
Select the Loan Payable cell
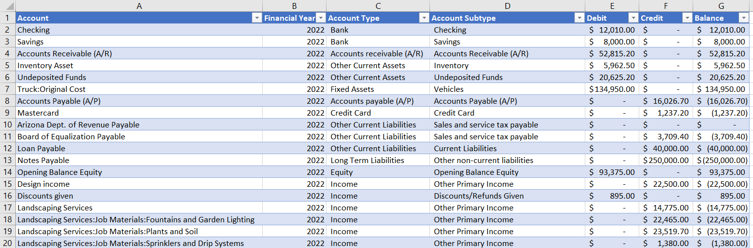pos(139,148)
